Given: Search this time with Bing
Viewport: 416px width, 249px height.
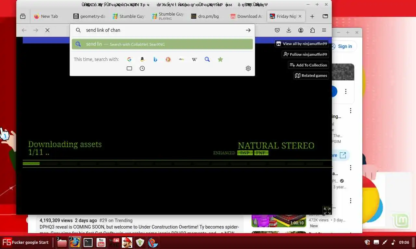Looking at the screenshot, I should coord(155,59).
